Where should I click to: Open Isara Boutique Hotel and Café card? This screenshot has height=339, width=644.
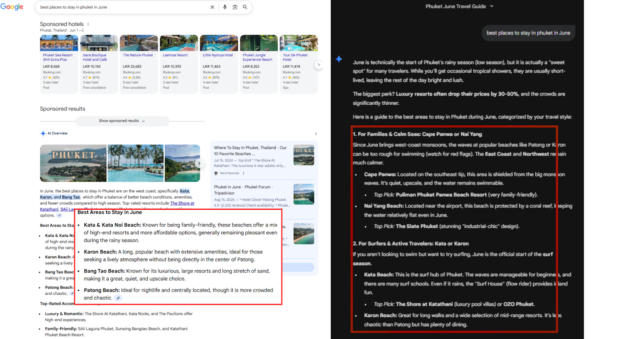pos(99,64)
